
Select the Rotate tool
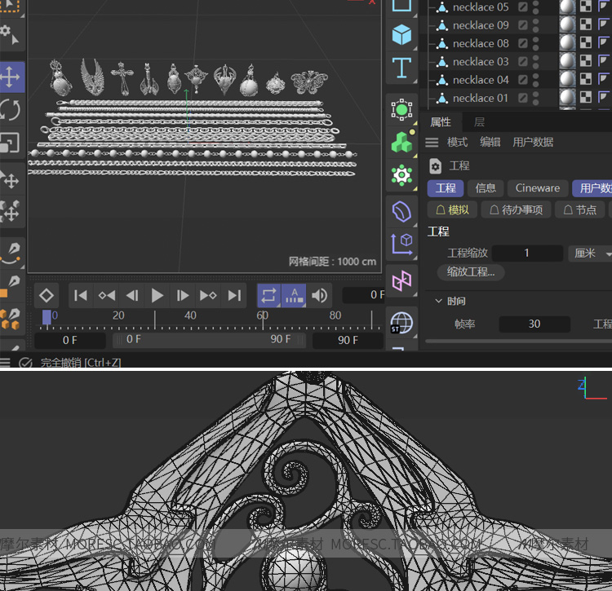[10, 110]
